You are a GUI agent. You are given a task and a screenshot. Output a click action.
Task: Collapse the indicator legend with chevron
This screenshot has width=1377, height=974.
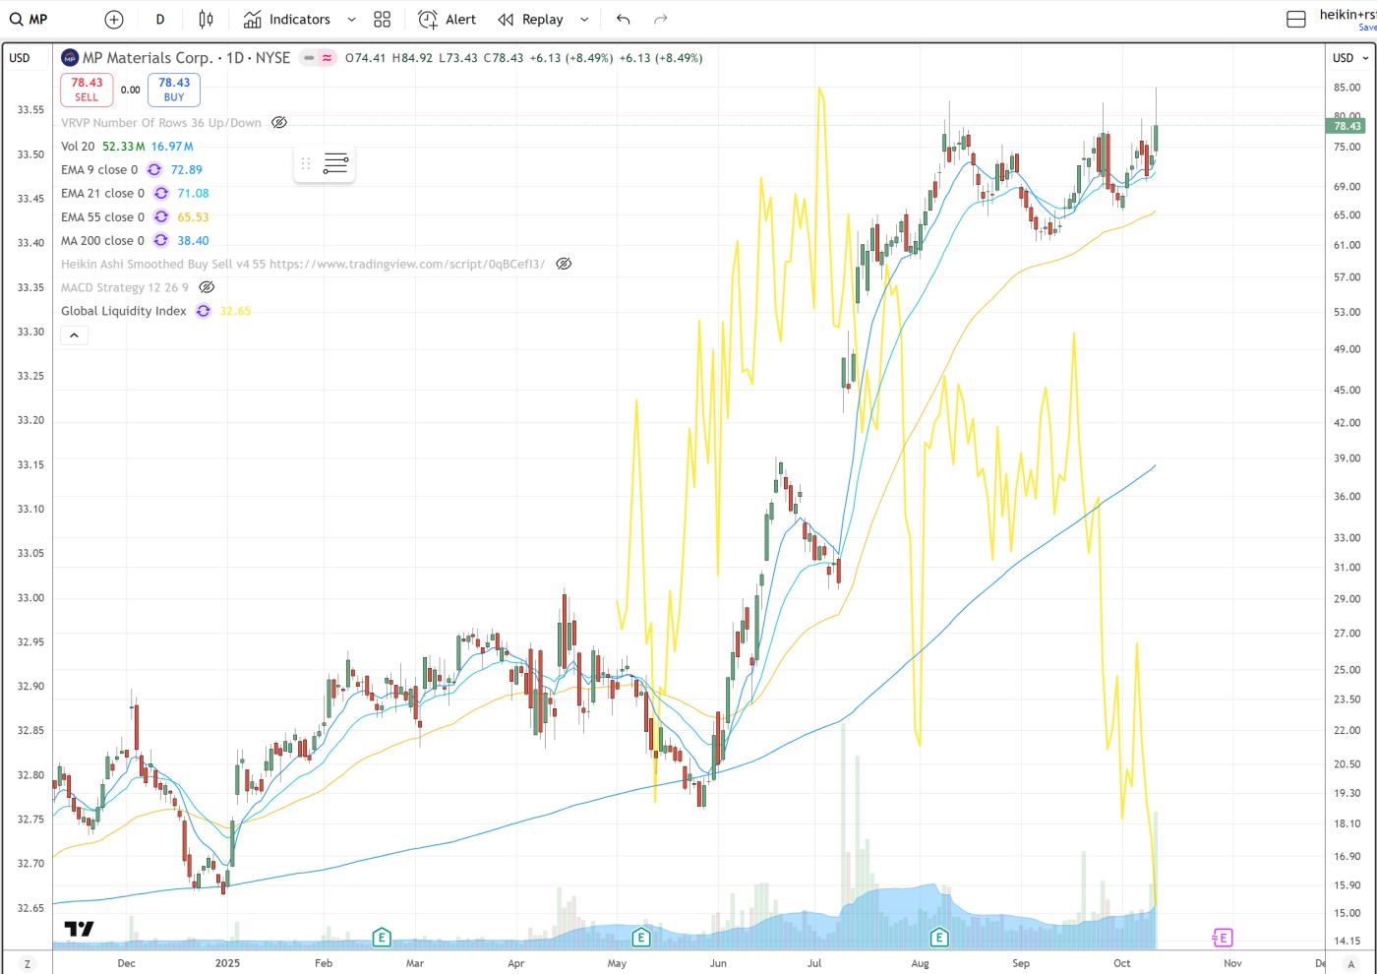pos(74,335)
